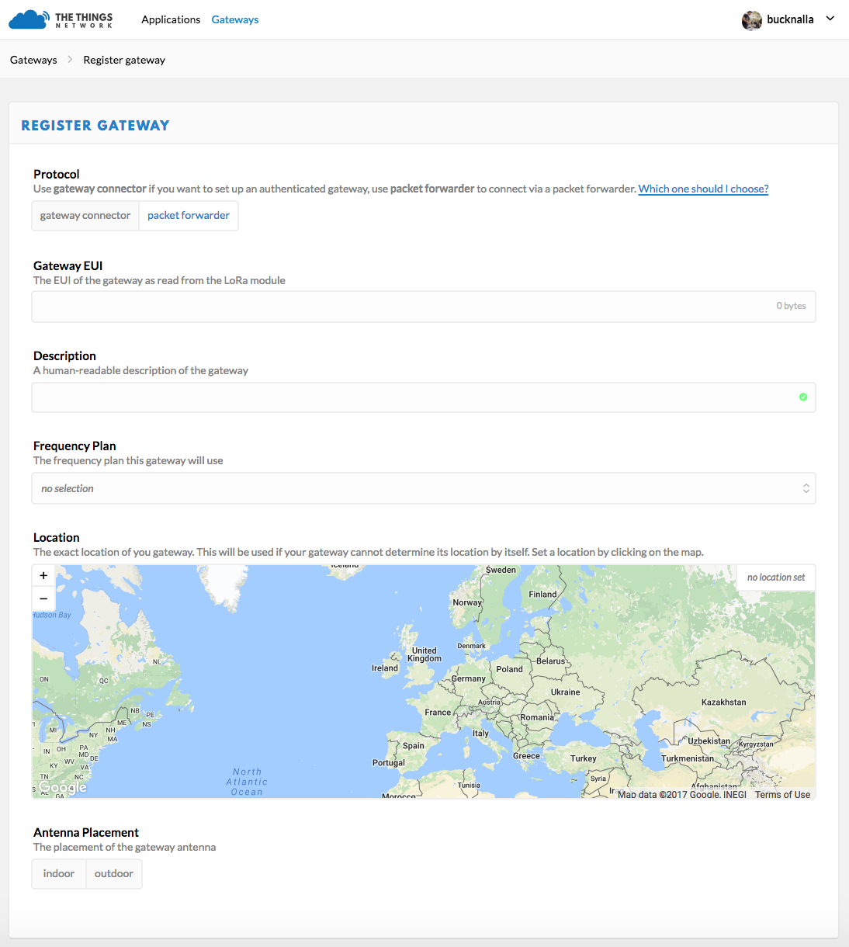Open bucknalla user avatar
The height and width of the screenshot is (947, 849).
tap(751, 20)
